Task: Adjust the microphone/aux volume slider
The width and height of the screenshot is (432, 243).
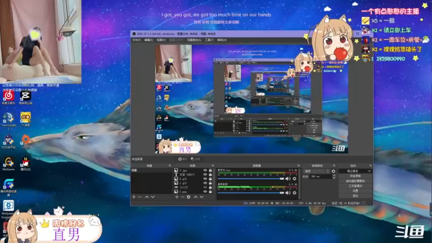Action: (251, 179)
